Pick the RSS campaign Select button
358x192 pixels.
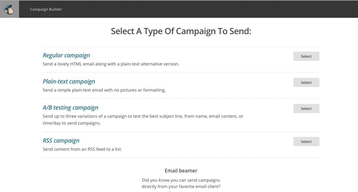click(306, 141)
